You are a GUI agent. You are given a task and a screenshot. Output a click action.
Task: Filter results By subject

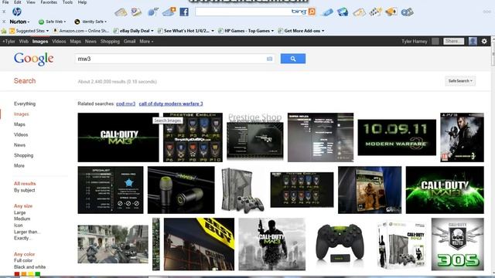tap(24, 191)
